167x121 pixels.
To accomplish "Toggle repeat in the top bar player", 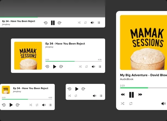I will point(85,23).
